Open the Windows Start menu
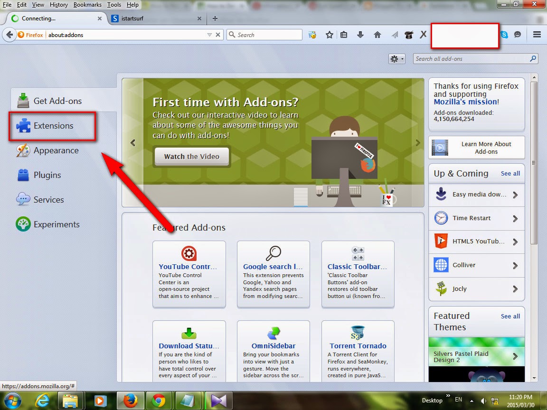The width and height of the screenshot is (547, 410). coord(12,401)
